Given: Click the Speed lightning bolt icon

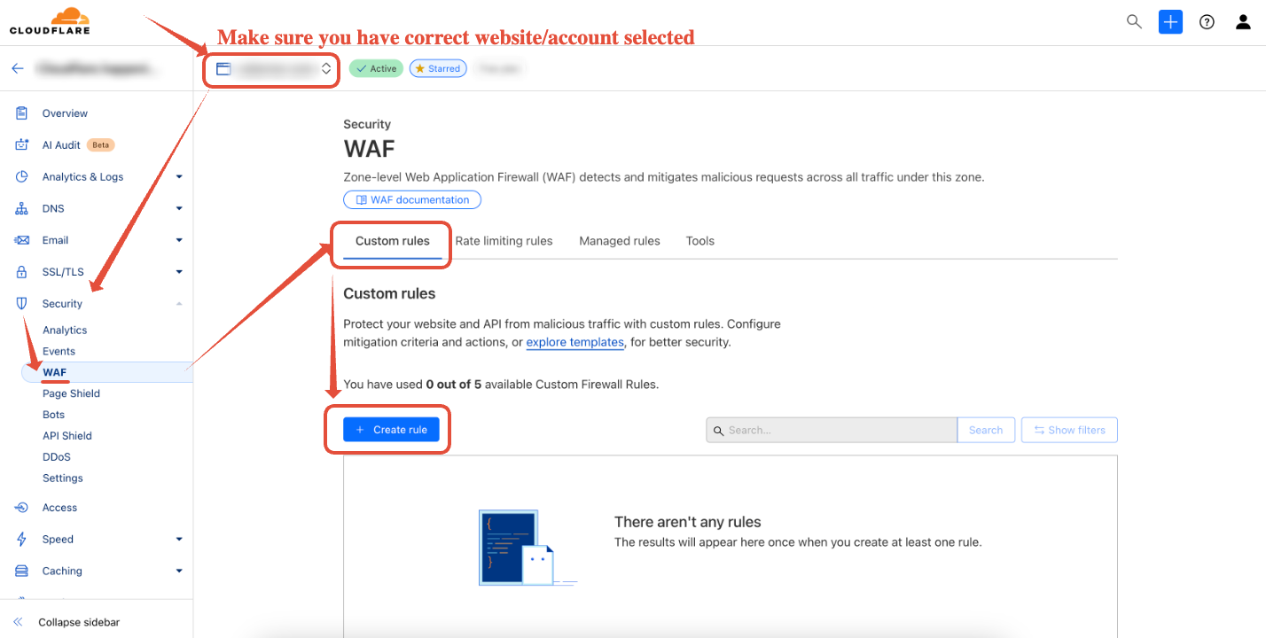Looking at the screenshot, I should coord(22,540).
